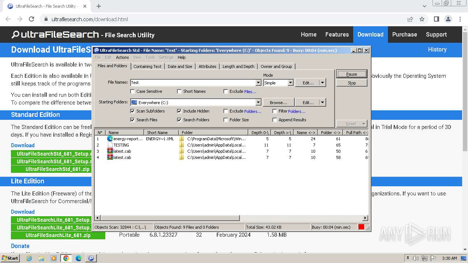The width and height of the screenshot is (468, 263).
Task: Click the folder icon in the energy-report row
Action: (182, 139)
